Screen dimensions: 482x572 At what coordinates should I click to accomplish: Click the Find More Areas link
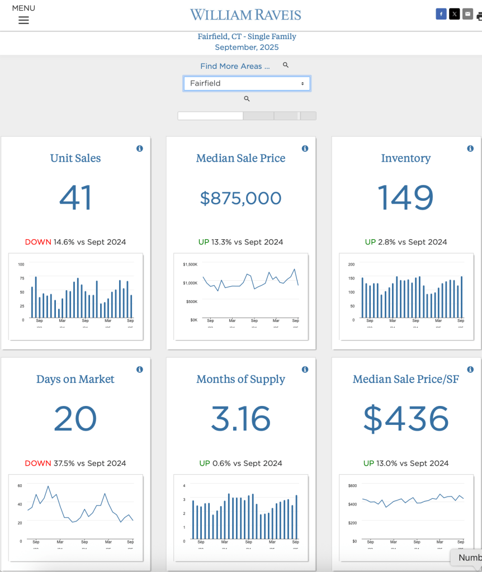coord(235,66)
